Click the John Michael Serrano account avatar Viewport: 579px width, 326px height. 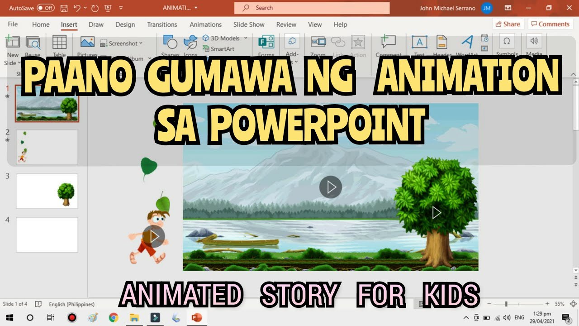tap(487, 8)
